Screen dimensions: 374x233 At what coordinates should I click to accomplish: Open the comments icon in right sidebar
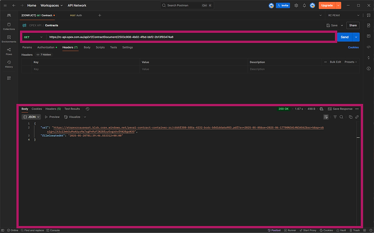tap(369, 36)
